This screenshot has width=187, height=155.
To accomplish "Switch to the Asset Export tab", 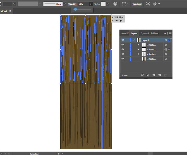I will tap(125, 33).
